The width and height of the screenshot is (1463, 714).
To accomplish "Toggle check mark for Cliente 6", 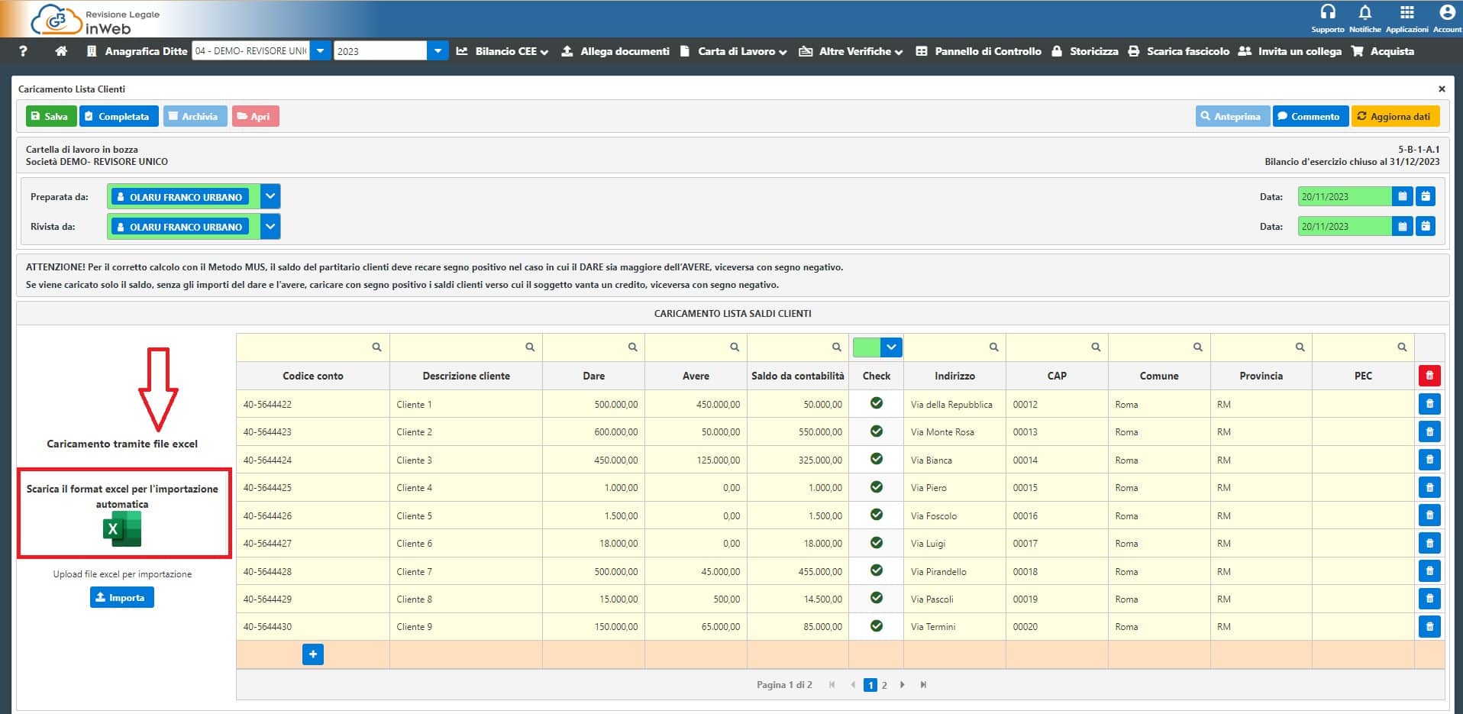I will (877, 542).
